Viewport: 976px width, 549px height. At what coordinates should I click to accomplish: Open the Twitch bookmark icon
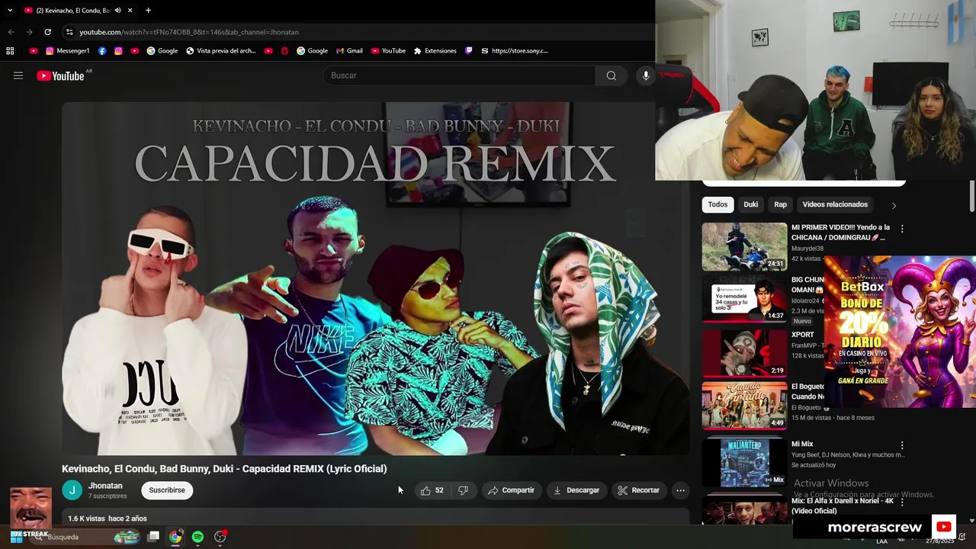pos(469,51)
